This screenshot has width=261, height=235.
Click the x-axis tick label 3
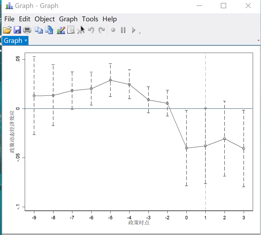tap(244, 217)
